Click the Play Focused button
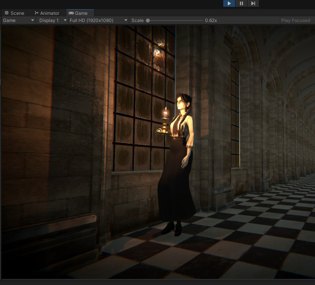The width and height of the screenshot is (315, 285). coord(295,20)
